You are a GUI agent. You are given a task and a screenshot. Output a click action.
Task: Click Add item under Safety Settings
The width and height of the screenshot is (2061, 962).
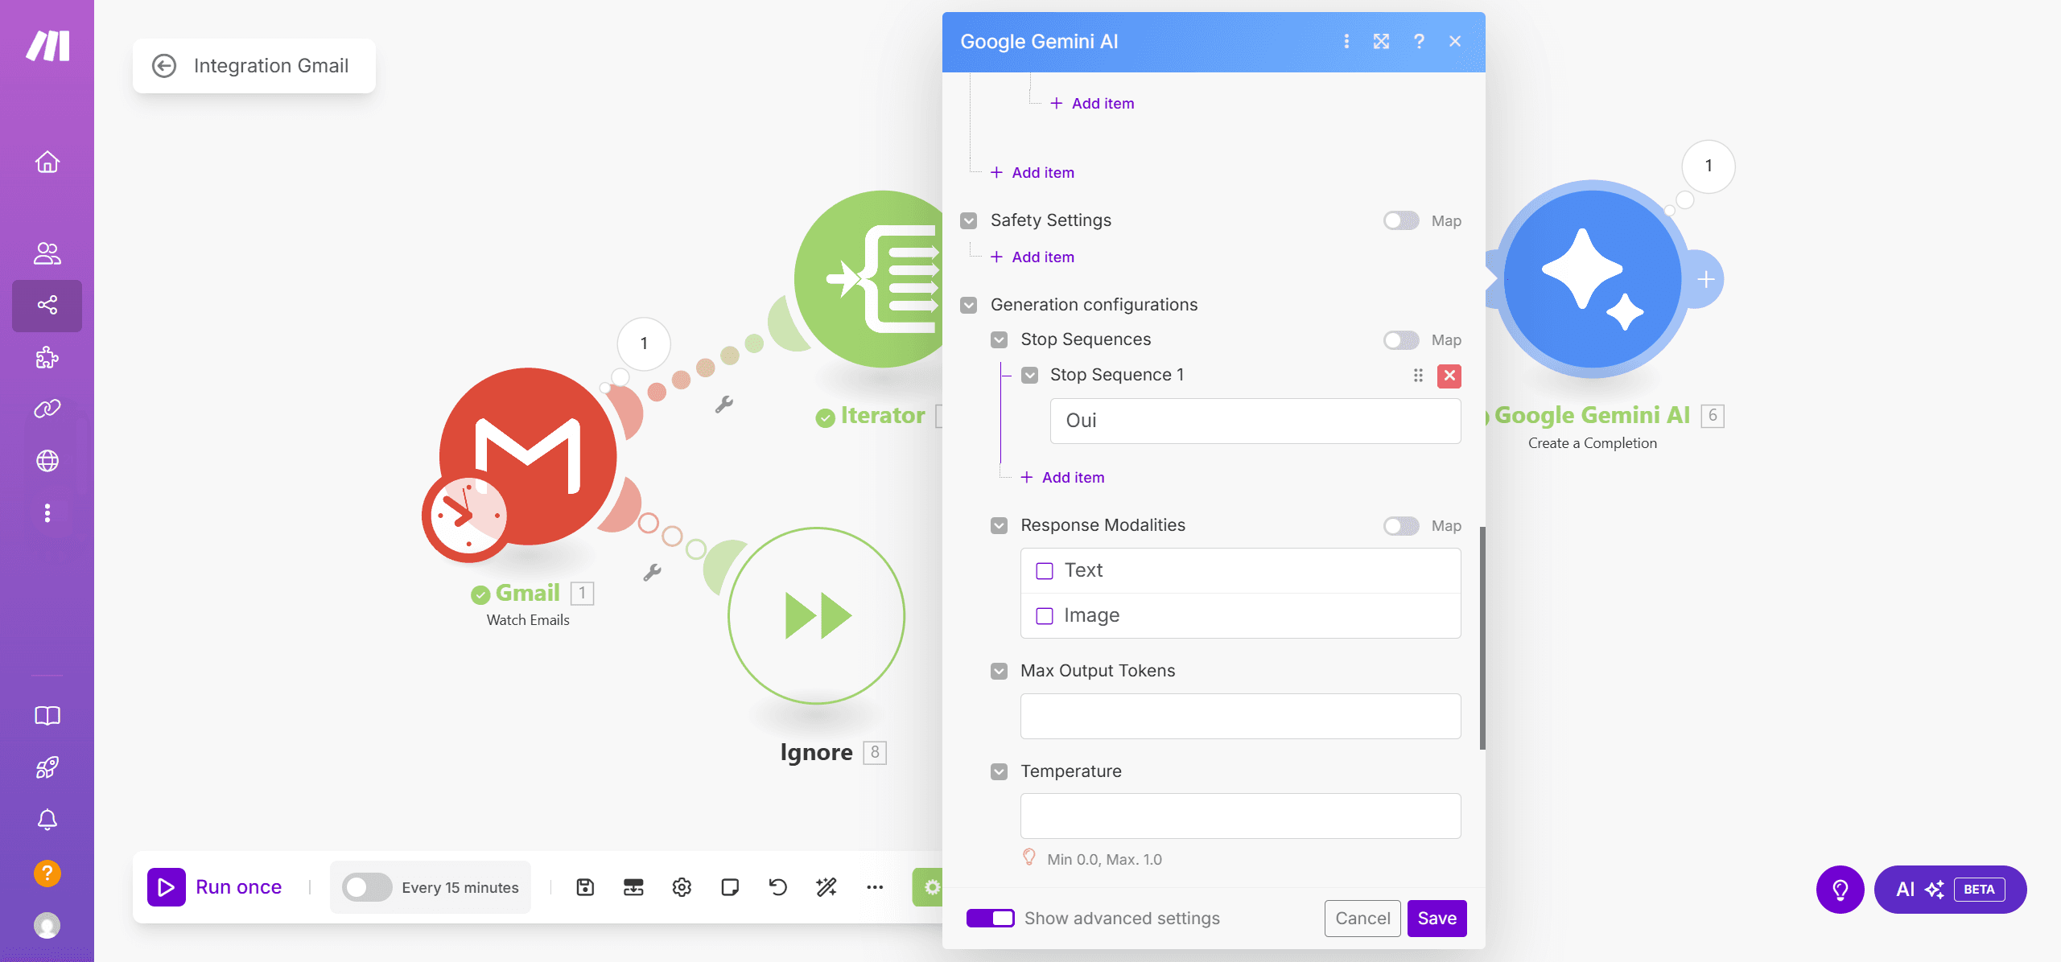tap(1033, 257)
